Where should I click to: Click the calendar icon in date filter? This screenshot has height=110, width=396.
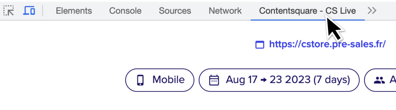click(214, 80)
